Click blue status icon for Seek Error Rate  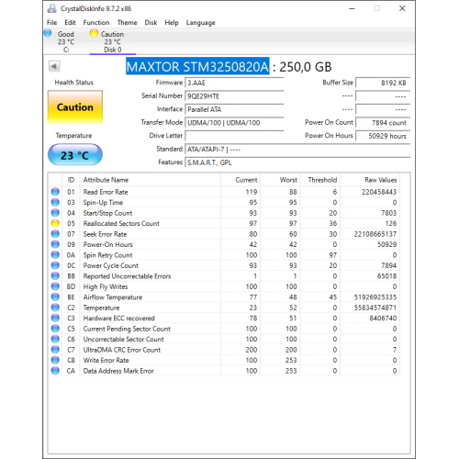click(55, 234)
